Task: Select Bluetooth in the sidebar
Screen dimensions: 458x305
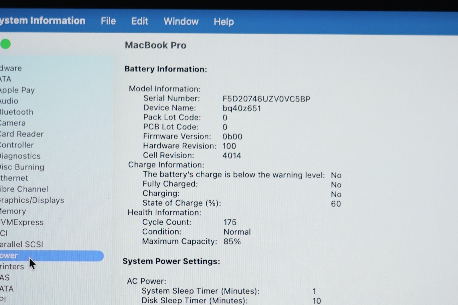Action: (x=17, y=112)
